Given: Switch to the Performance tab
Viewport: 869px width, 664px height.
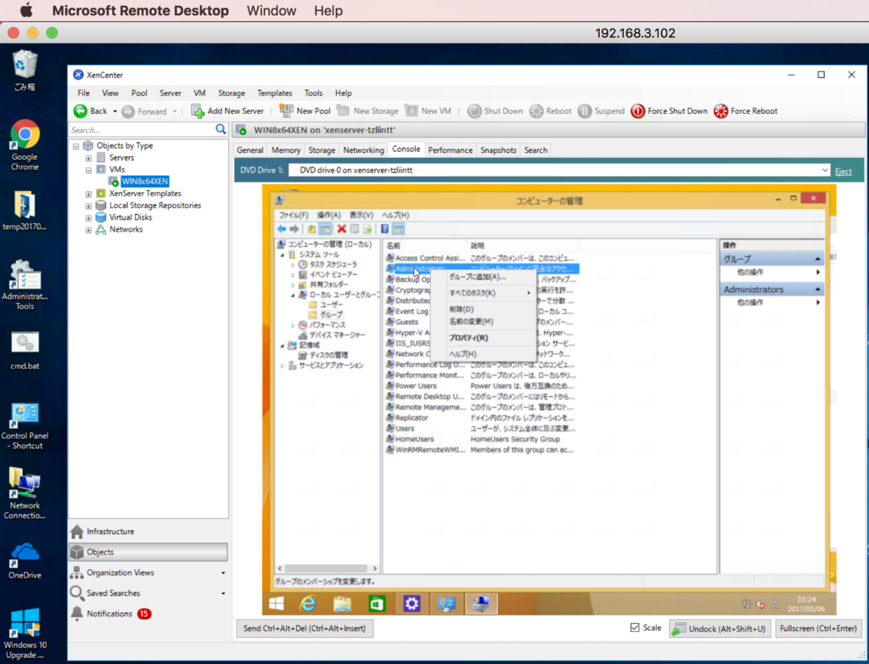Looking at the screenshot, I should [450, 150].
